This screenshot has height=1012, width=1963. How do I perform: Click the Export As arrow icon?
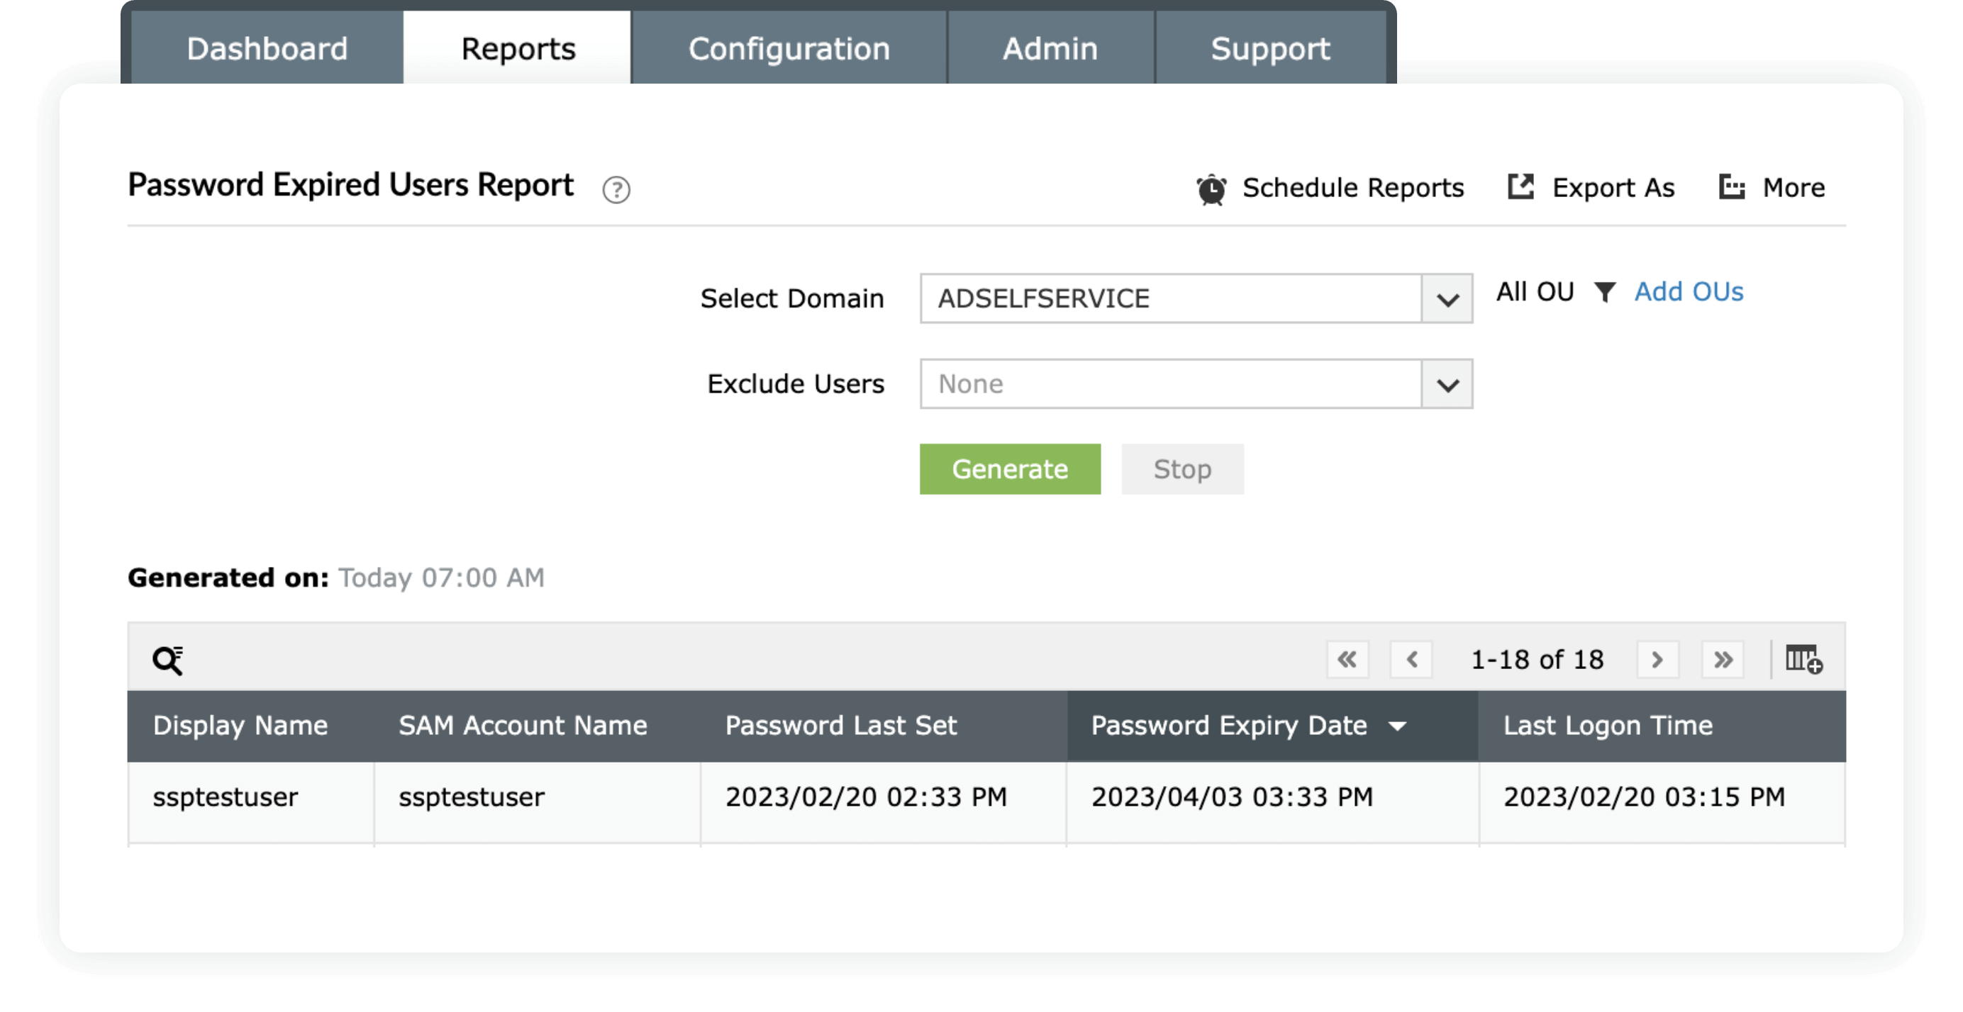(x=1520, y=186)
